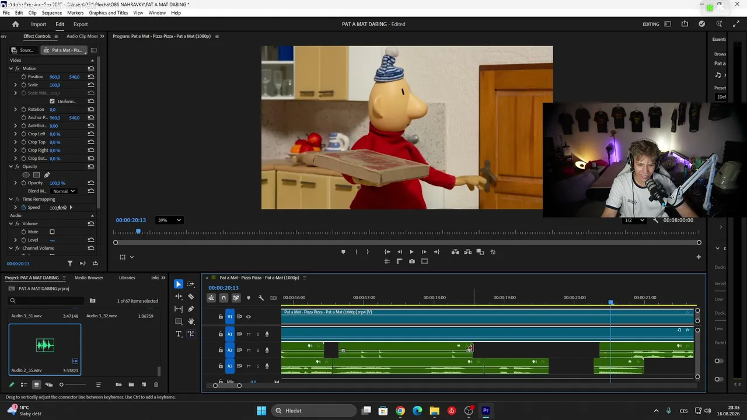
Task: Select the Pen tool in tools panel
Action: pos(191,309)
